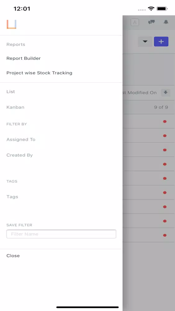Switch to List view
The height and width of the screenshot is (311, 175).
point(11,92)
